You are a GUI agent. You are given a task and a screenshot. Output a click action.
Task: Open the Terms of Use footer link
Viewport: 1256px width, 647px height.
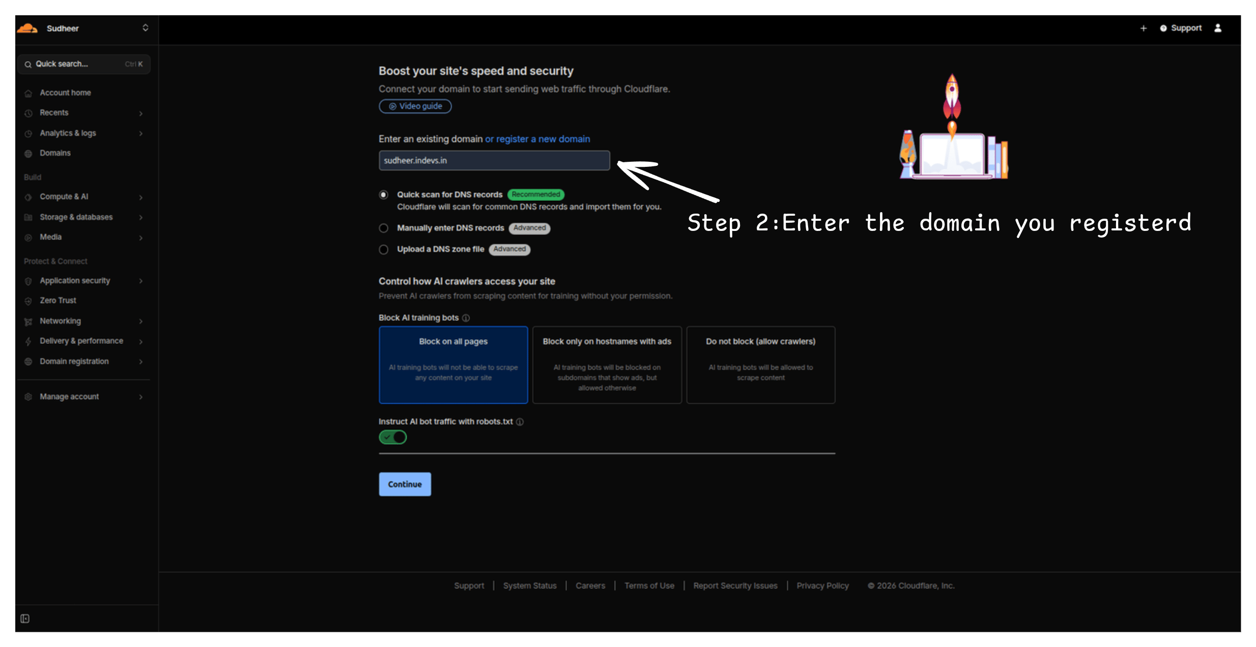pos(649,585)
